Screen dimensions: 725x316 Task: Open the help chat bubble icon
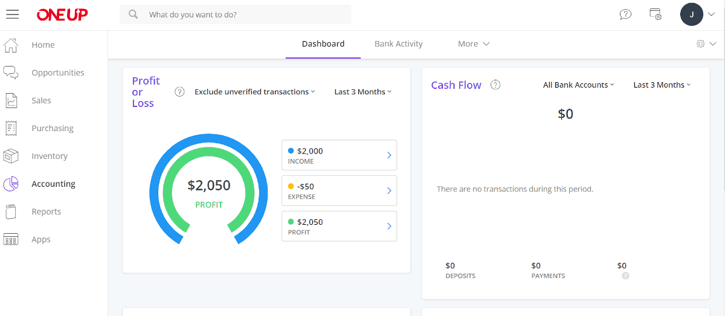(x=626, y=14)
